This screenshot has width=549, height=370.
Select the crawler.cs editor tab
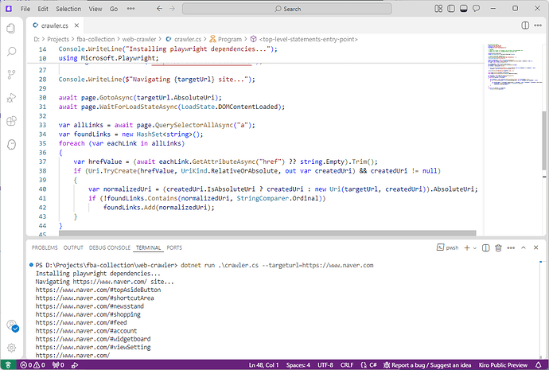point(56,25)
